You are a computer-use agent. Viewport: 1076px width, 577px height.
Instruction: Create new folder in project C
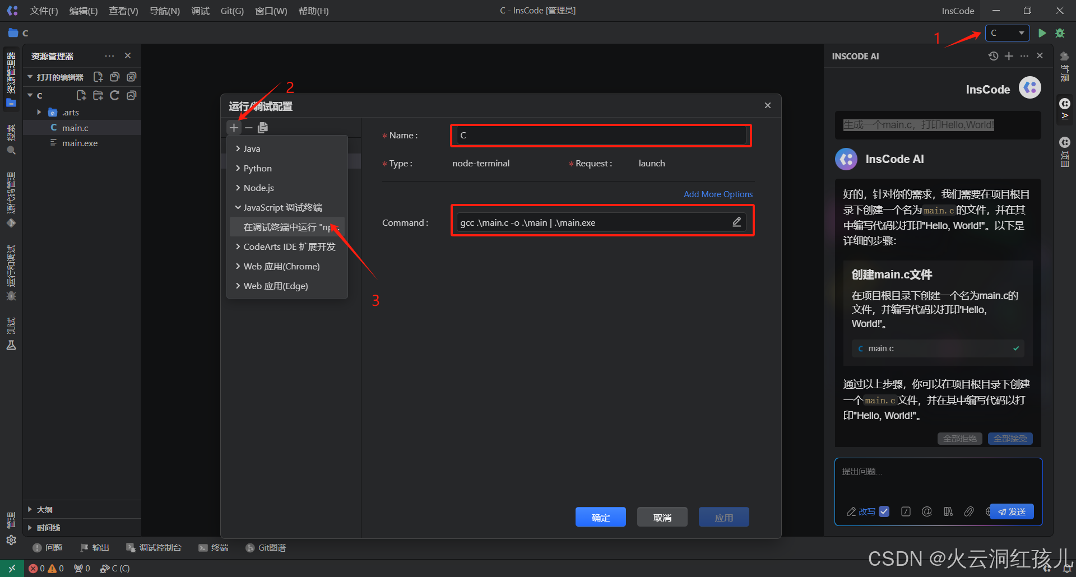[x=98, y=95]
